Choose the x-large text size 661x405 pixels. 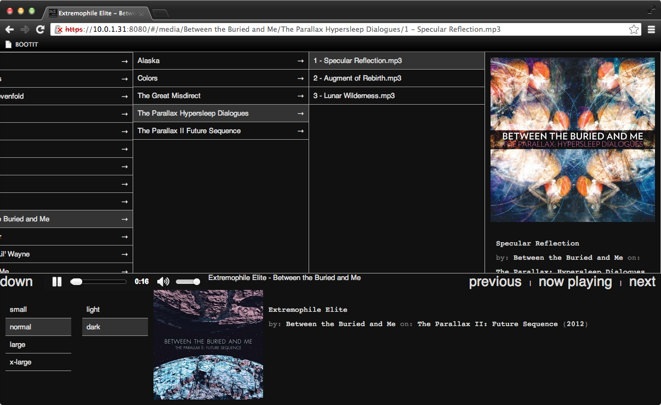[x=38, y=362]
